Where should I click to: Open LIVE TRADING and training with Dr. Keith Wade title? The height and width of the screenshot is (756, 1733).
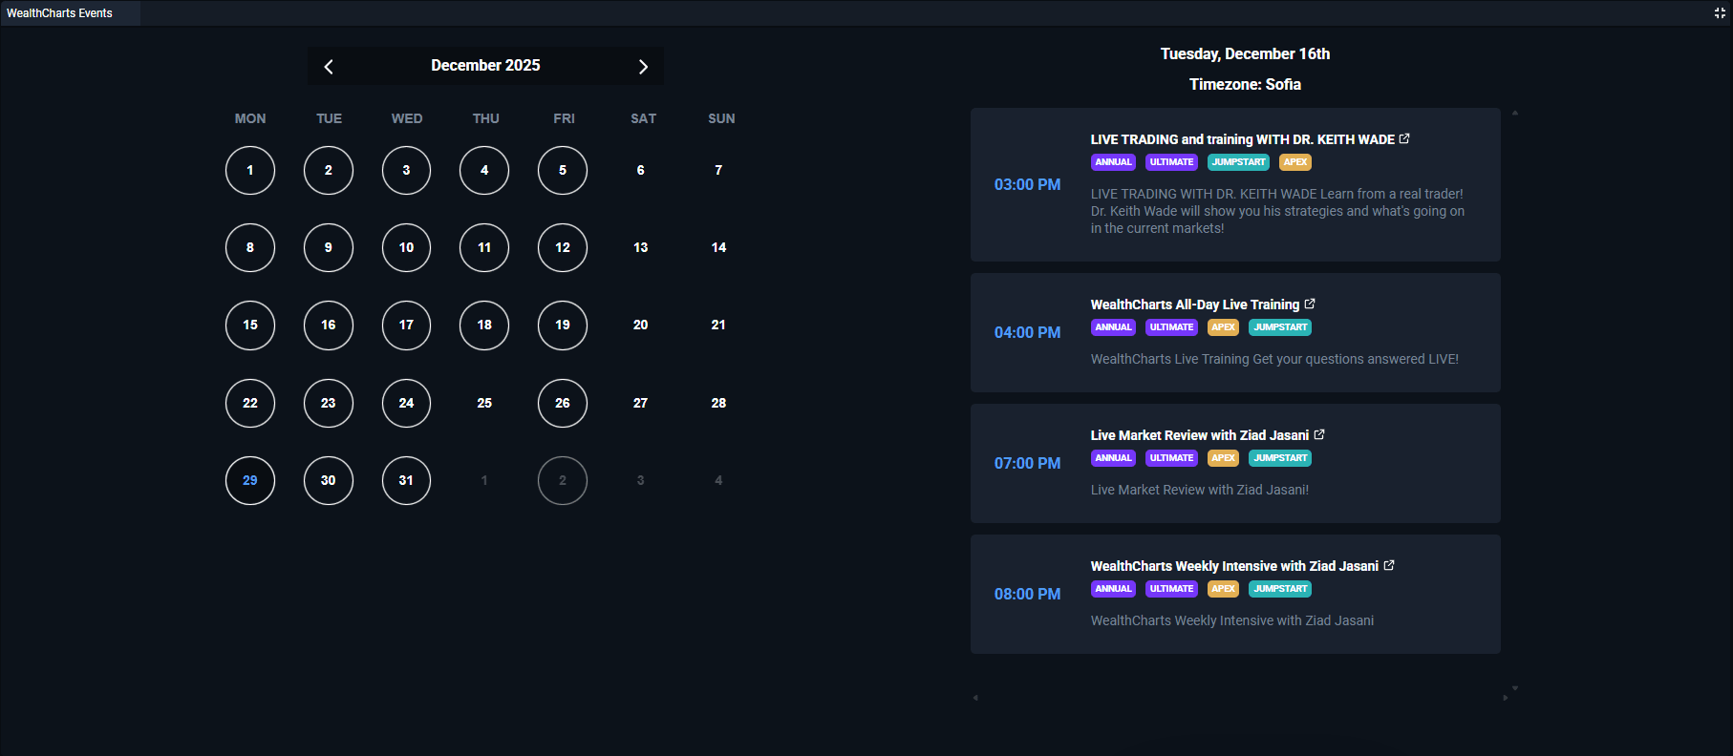point(1242,139)
